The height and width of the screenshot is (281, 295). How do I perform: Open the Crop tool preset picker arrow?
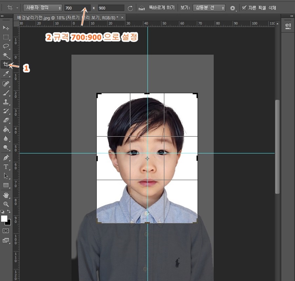[x=17, y=8]
